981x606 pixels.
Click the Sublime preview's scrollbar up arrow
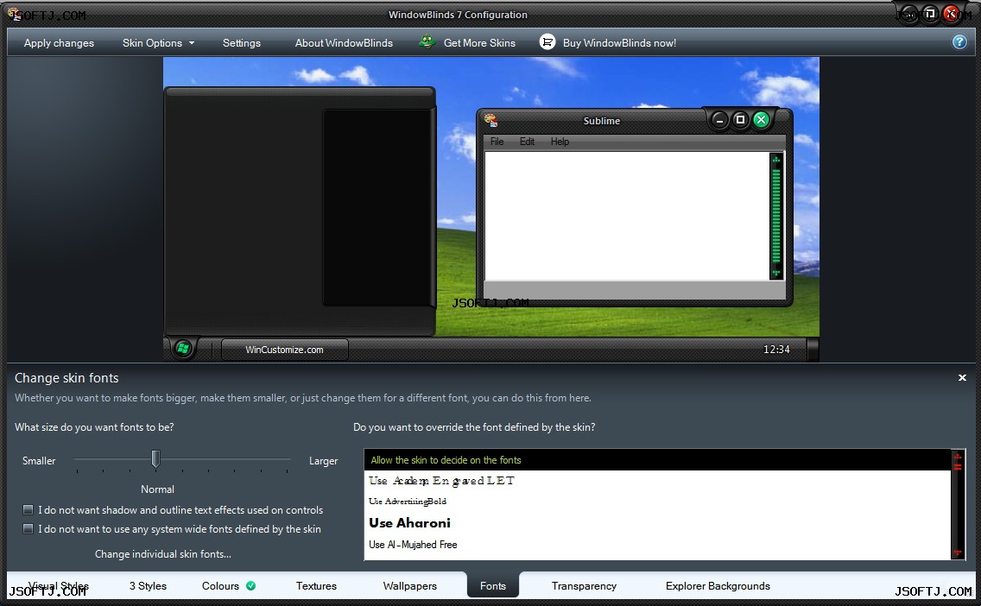point(776,160)
